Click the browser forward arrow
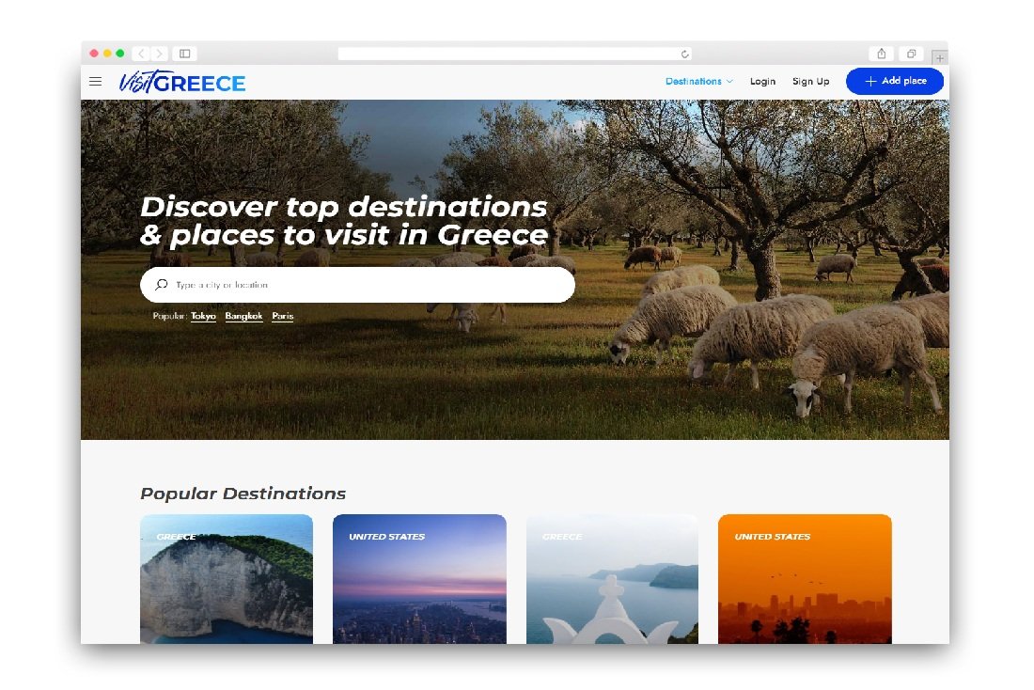This screenshot has height=690, width=1034. point(159,54)
